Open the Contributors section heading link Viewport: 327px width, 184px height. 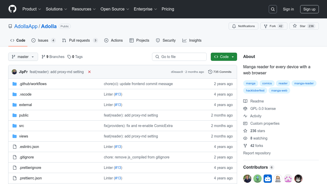[259, 167]
